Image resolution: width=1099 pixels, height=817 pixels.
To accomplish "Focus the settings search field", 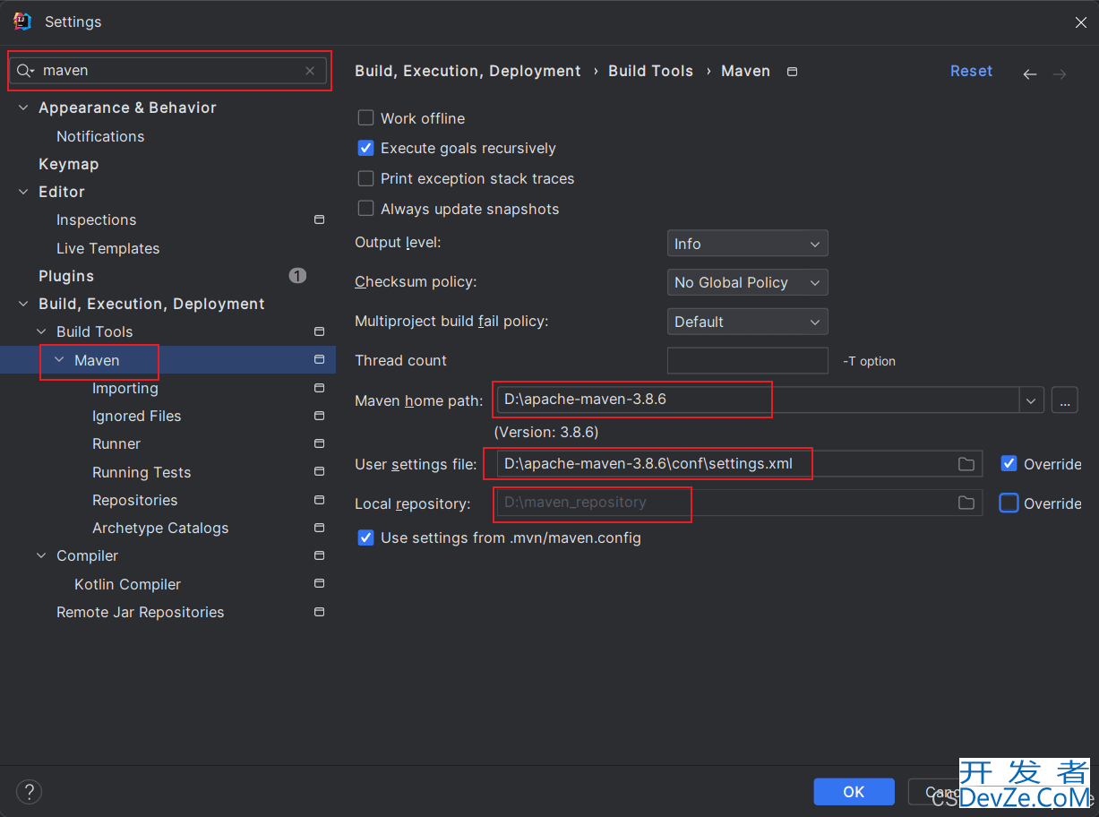I will (170, 71).
